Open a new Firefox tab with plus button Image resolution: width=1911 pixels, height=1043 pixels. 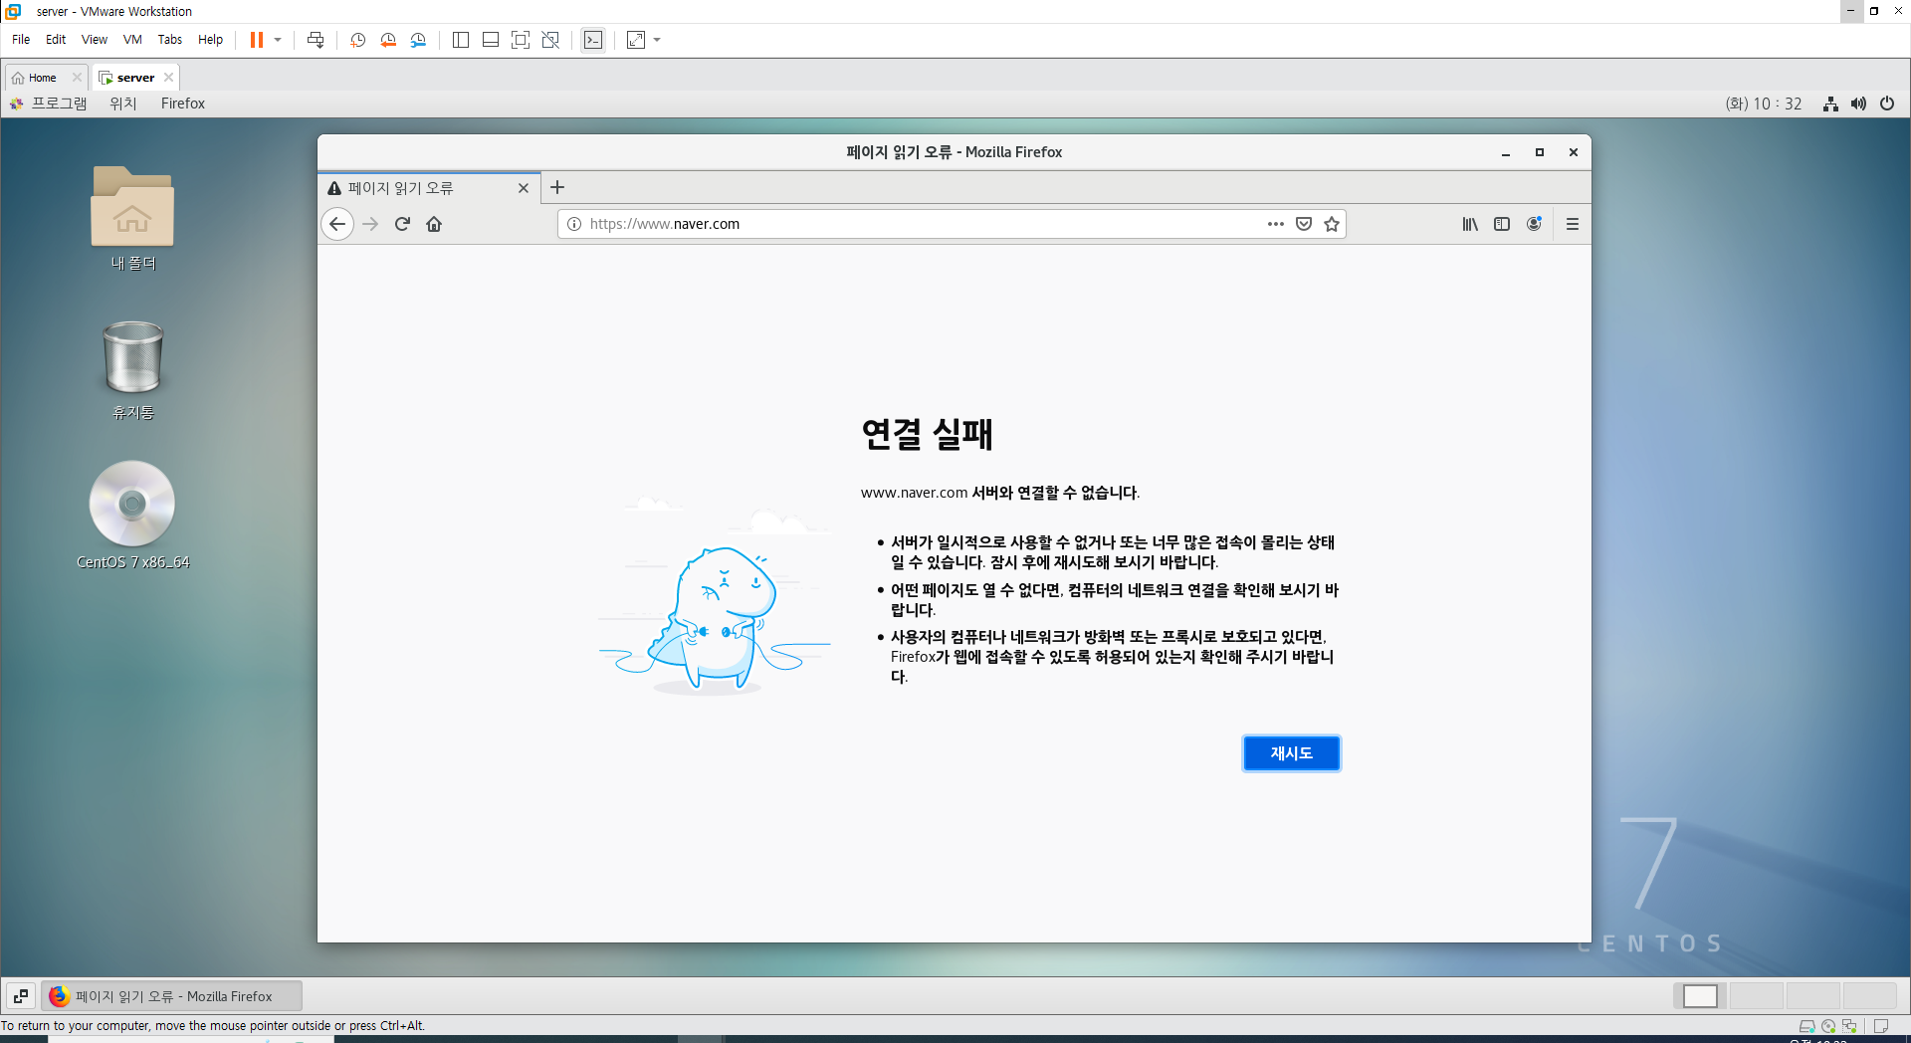[x=557, y=187]
